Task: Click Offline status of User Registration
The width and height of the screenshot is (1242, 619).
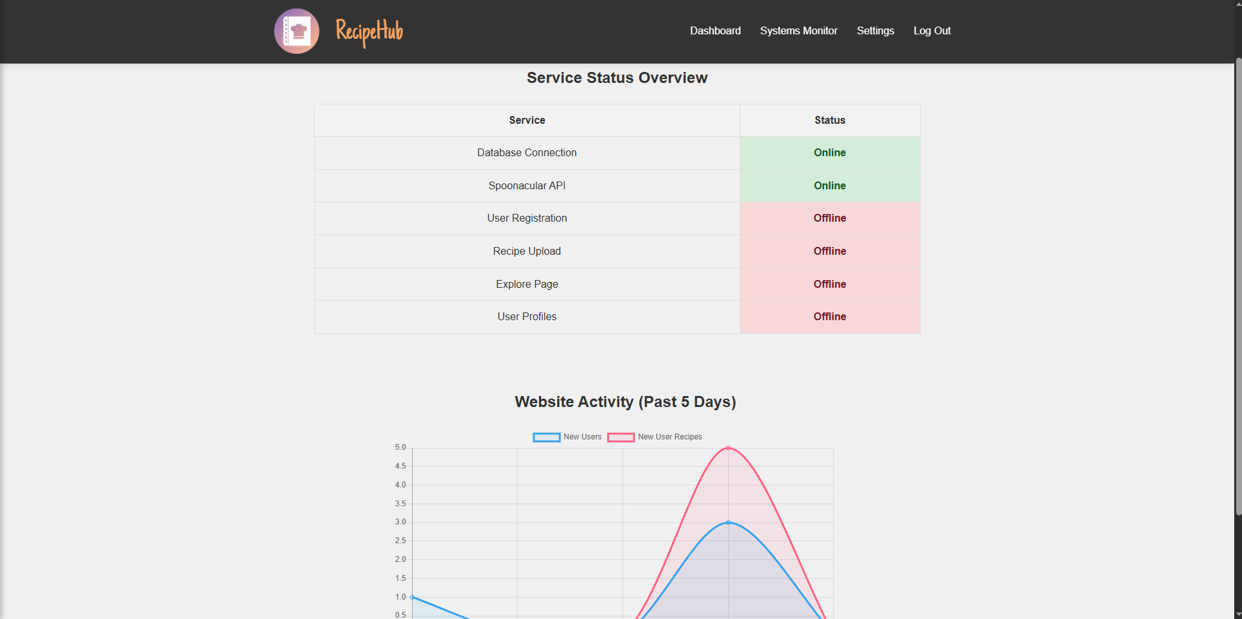Action: point(830,218)
